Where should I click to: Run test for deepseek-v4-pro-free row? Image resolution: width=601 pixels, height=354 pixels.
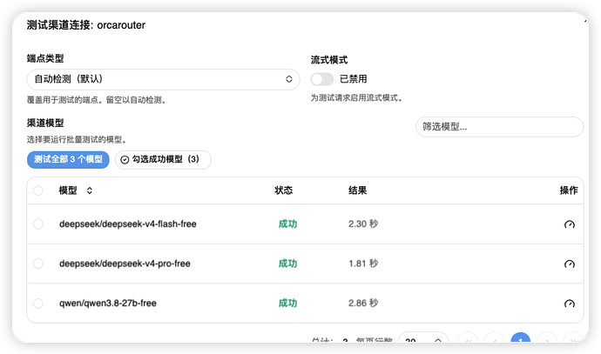click(569, 264)
